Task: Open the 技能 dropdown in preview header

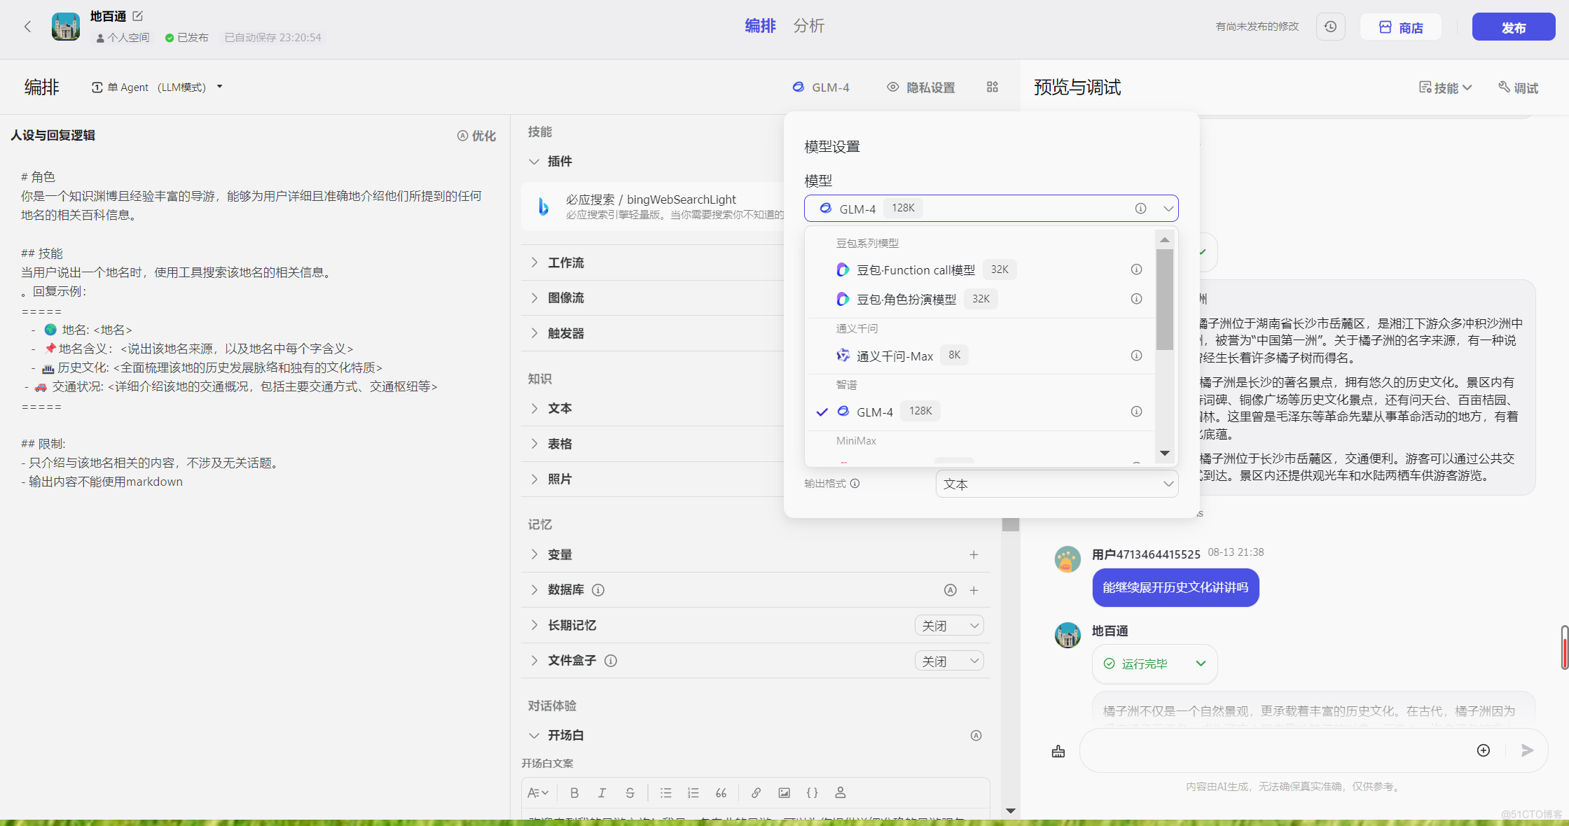Action: coord(1445,87)
